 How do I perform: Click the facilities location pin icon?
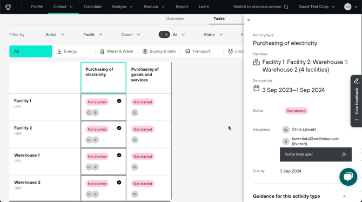pyautogui.click(x=257, y=62)
